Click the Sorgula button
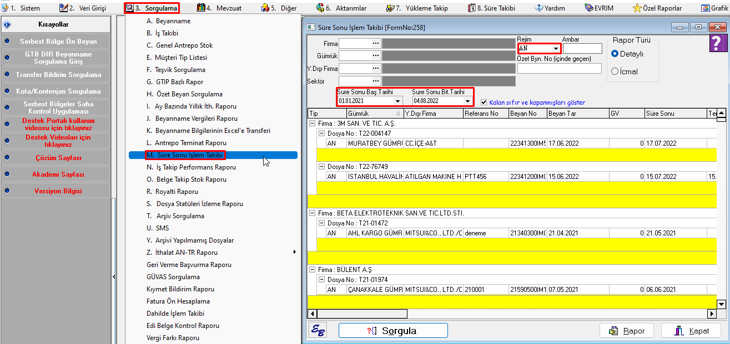Viewport: 730px width, 344px height. [x=393, y=331]
